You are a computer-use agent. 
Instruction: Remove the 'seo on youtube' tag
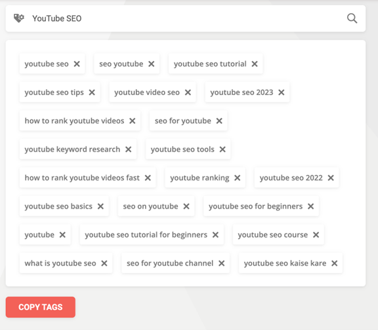[x=186, y=207]
